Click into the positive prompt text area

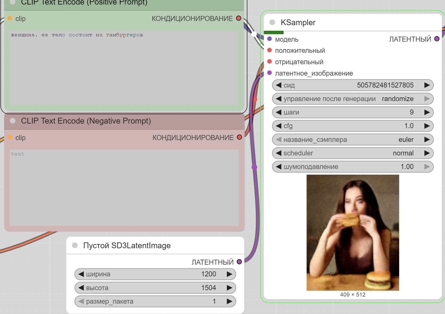(x=124, y=67)
